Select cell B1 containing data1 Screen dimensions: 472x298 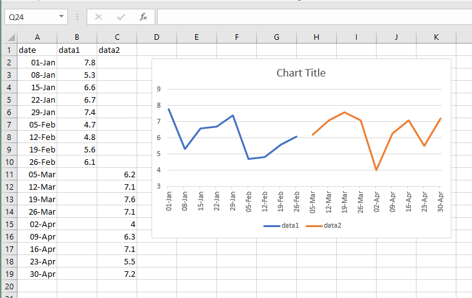(x=77, y=50)
